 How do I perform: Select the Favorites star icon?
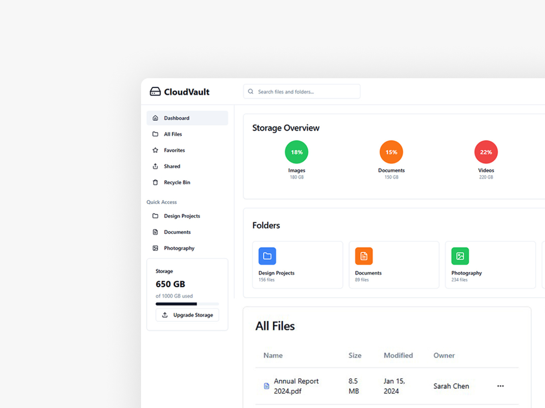point(155,150)
